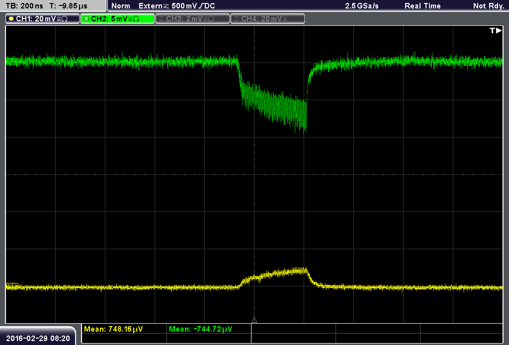Enable the CH3 2 mV channel tab

click(x=192, y=19)
